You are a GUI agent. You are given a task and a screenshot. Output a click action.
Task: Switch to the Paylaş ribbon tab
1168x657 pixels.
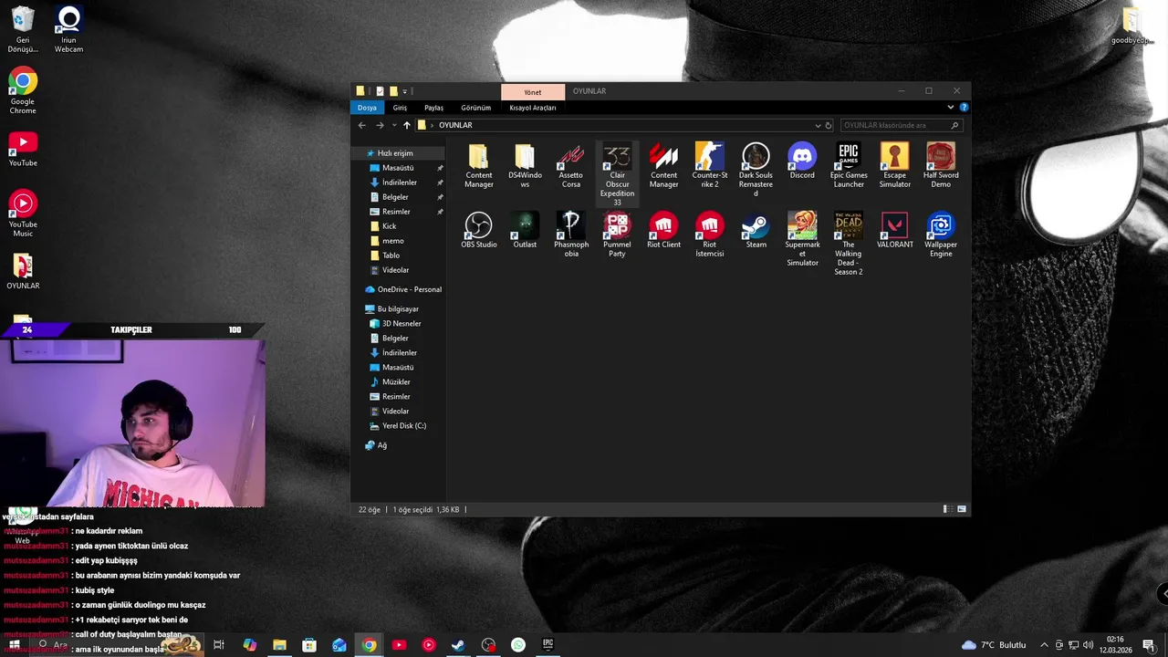click(433, 108)
